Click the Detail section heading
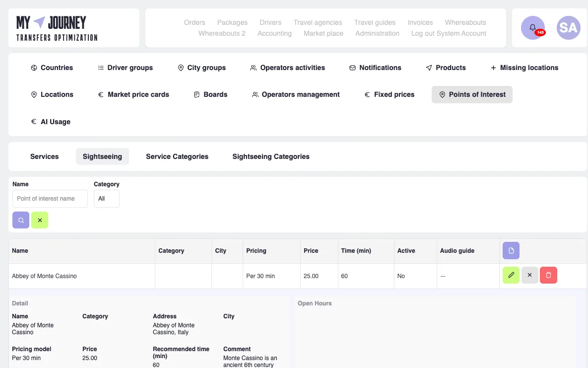Viewport: 588px width, 368px height. point(20,303)
